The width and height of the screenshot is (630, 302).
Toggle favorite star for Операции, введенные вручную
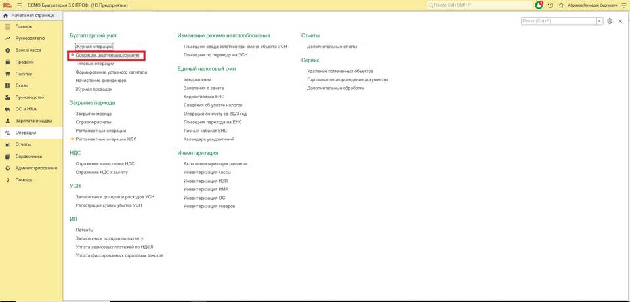tap(72, 56)
